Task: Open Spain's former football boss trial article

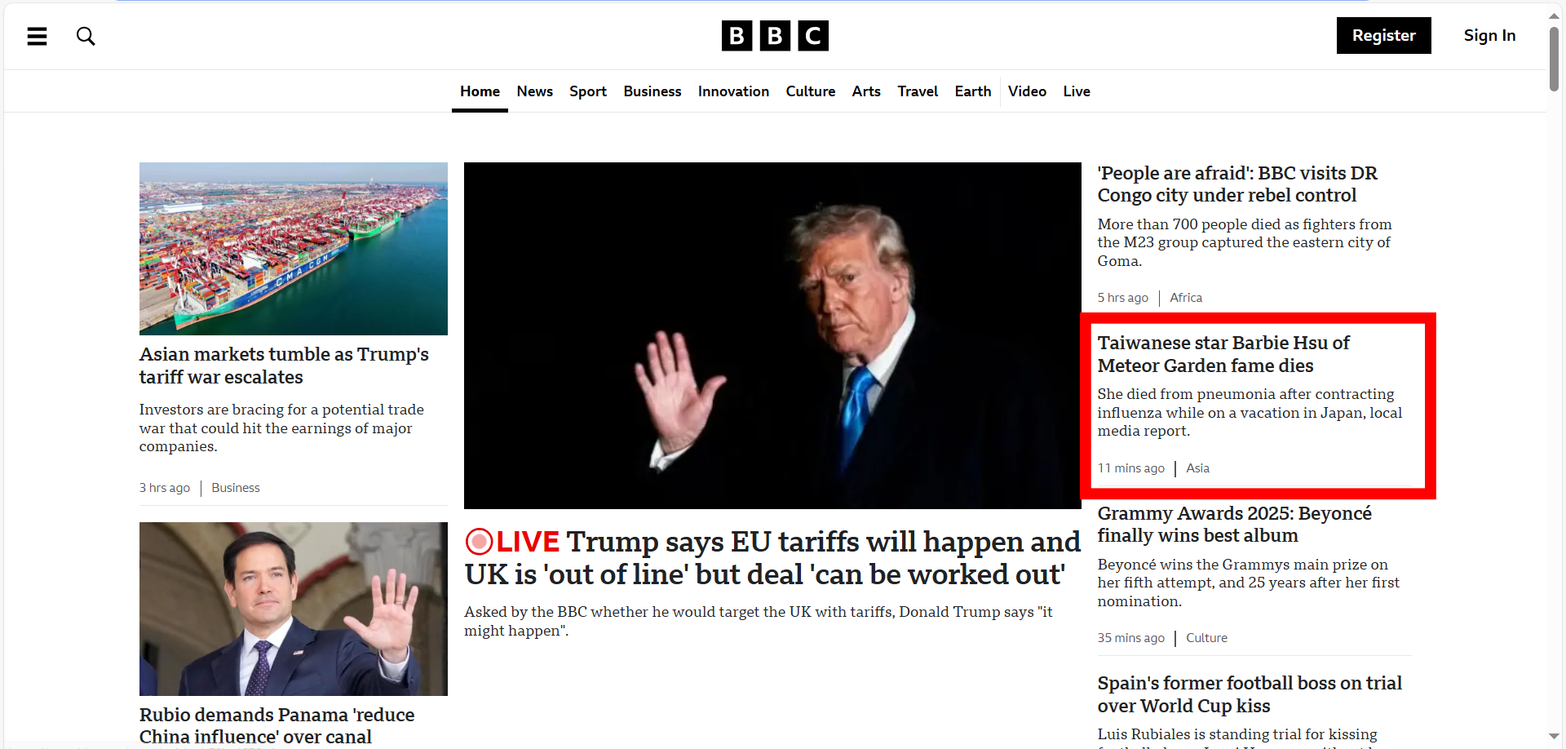Action: pos(1250,694)
